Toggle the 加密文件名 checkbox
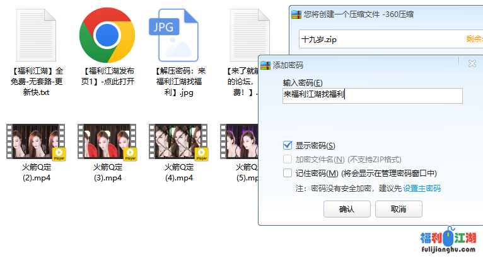 (288, 160)
